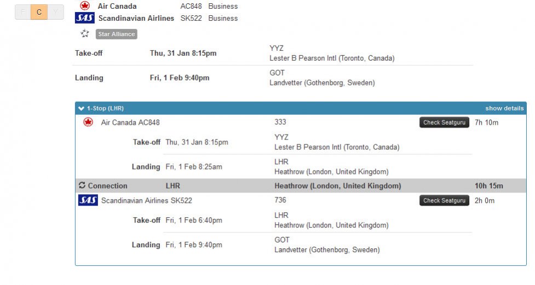Screen dimensions: 535x285
Task: Click the 736 aircraft type code
Action: (280, 200)
